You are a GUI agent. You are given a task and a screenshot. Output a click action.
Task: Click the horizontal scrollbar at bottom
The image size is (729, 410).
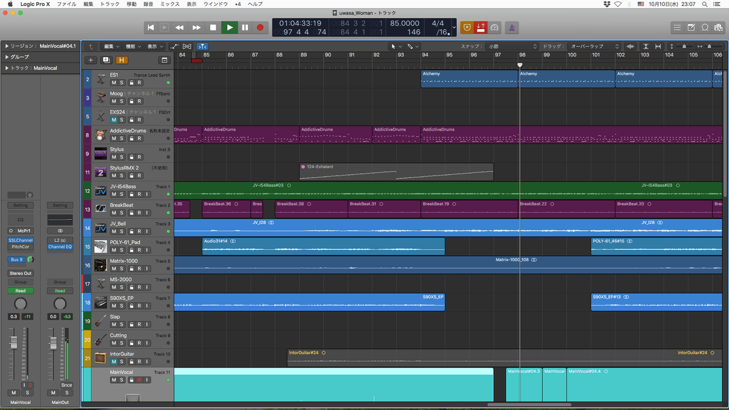(x=529, y=405)
